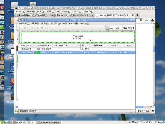Open the パーティション(P) menu
Viewport: 165px width, 124px height.
pyautogui.click(x=70, y=23)
